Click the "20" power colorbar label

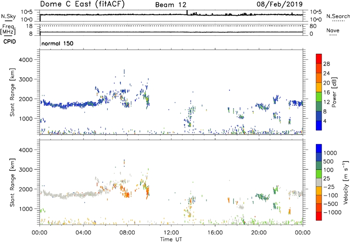point(326,83)
